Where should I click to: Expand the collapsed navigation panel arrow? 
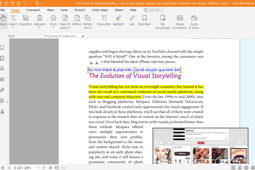coord(8,102)
